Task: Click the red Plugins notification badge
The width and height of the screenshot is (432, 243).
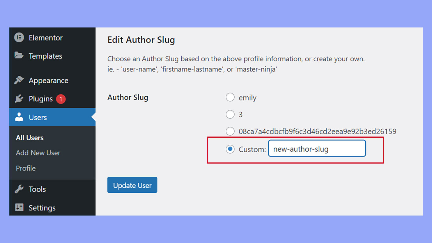Action: pyautogui.click(x=61, y=99)
